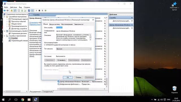181x102 pixels.
Task: Open the Тип запуска dropdown
Action: tap(74, 49)
